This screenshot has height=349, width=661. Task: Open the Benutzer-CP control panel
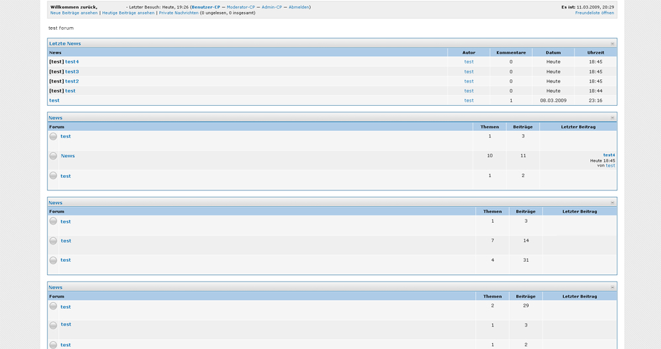[206, 7]
